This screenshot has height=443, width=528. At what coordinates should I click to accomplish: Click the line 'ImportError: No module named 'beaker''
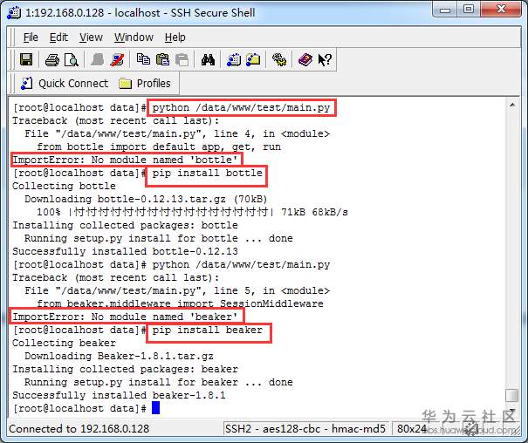pos(126,317)
